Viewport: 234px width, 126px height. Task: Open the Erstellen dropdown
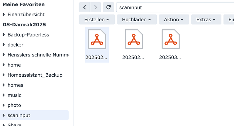97,20
